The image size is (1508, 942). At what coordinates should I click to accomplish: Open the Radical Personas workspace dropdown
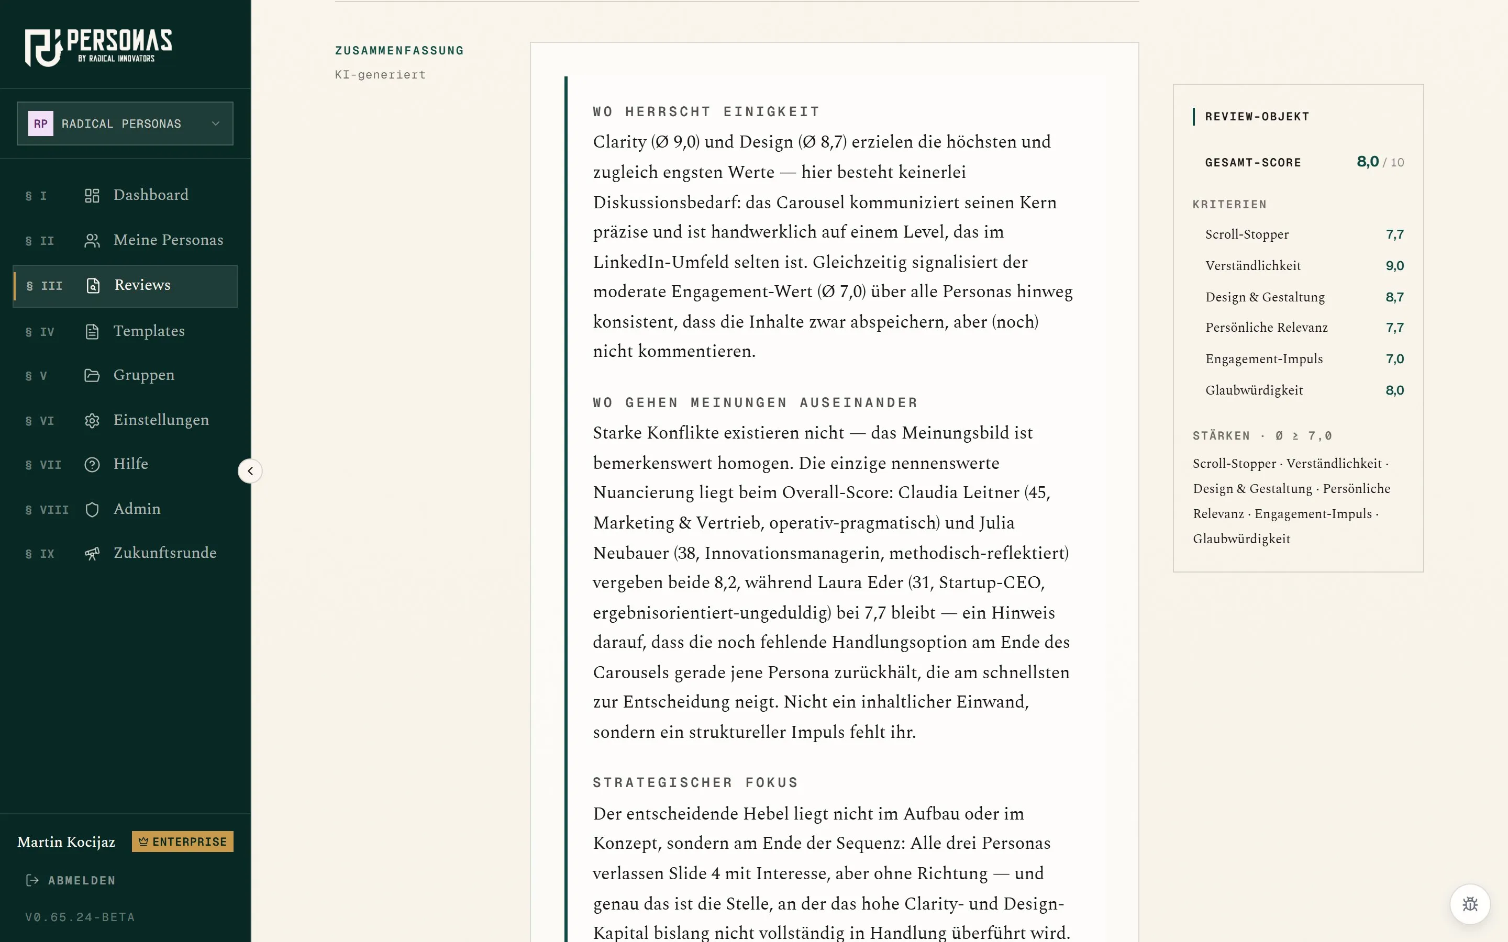click(x=125, y=124)
